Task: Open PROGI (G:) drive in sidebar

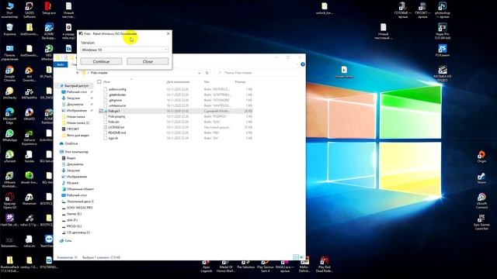Action: (74, 226)
